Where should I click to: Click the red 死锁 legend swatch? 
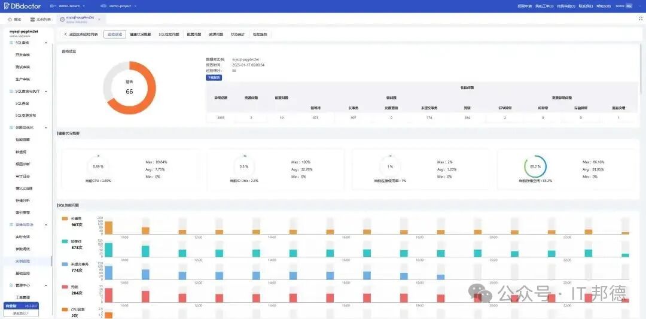click(65, 287)
